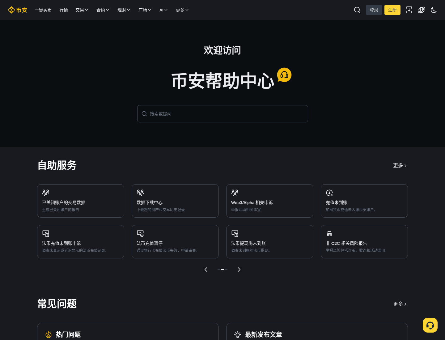This screenshot has width=445, height=340.
Task: Click the icon on 法币充值未到账申诉 card
Action: point(46,234)
